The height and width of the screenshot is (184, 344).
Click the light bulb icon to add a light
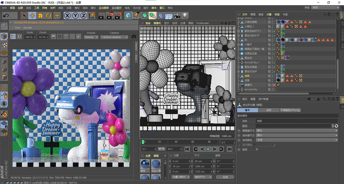click(x=185, y=16)
